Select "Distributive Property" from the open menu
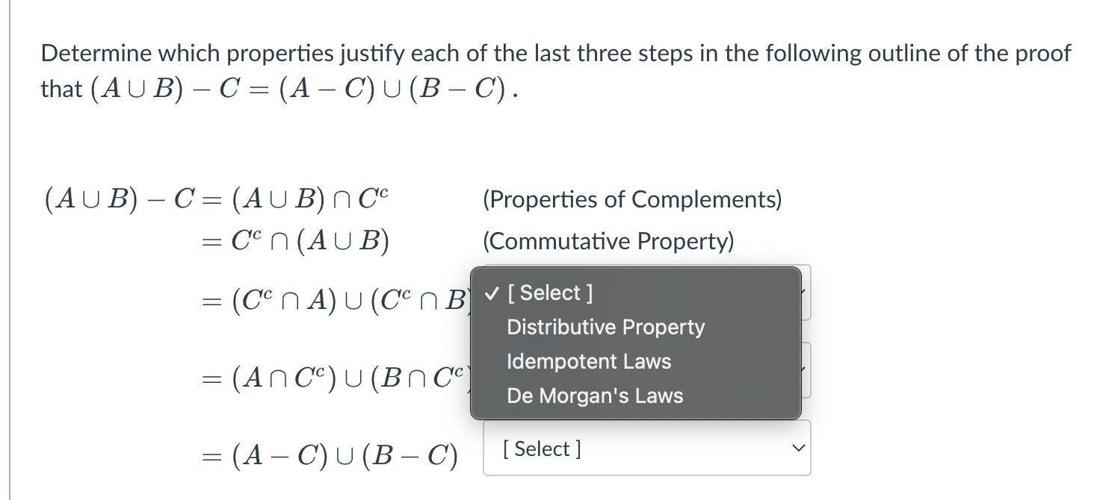This screenshot has width=1094, height=500. pyautogui.click(x=605, y=327)
